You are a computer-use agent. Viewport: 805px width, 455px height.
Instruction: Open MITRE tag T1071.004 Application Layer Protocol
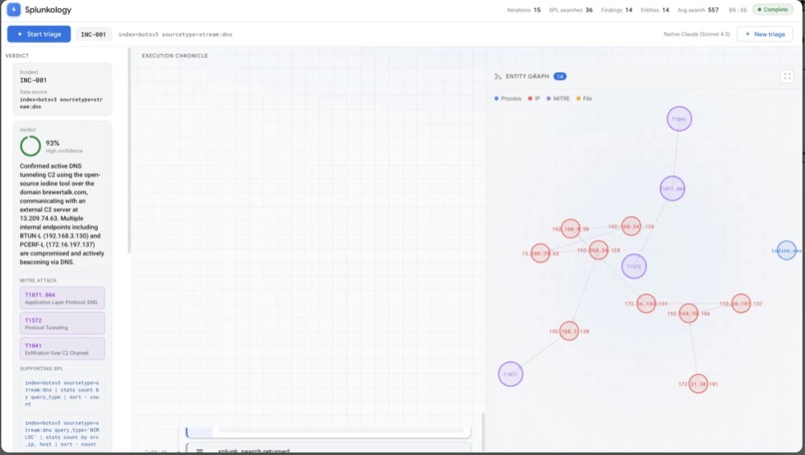click(62, 298)
